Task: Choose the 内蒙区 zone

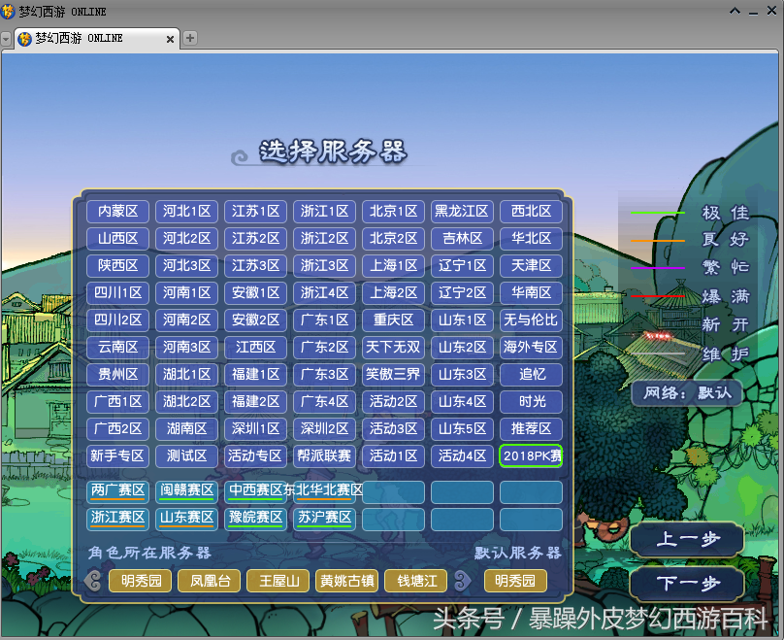Action: [117, 211]
